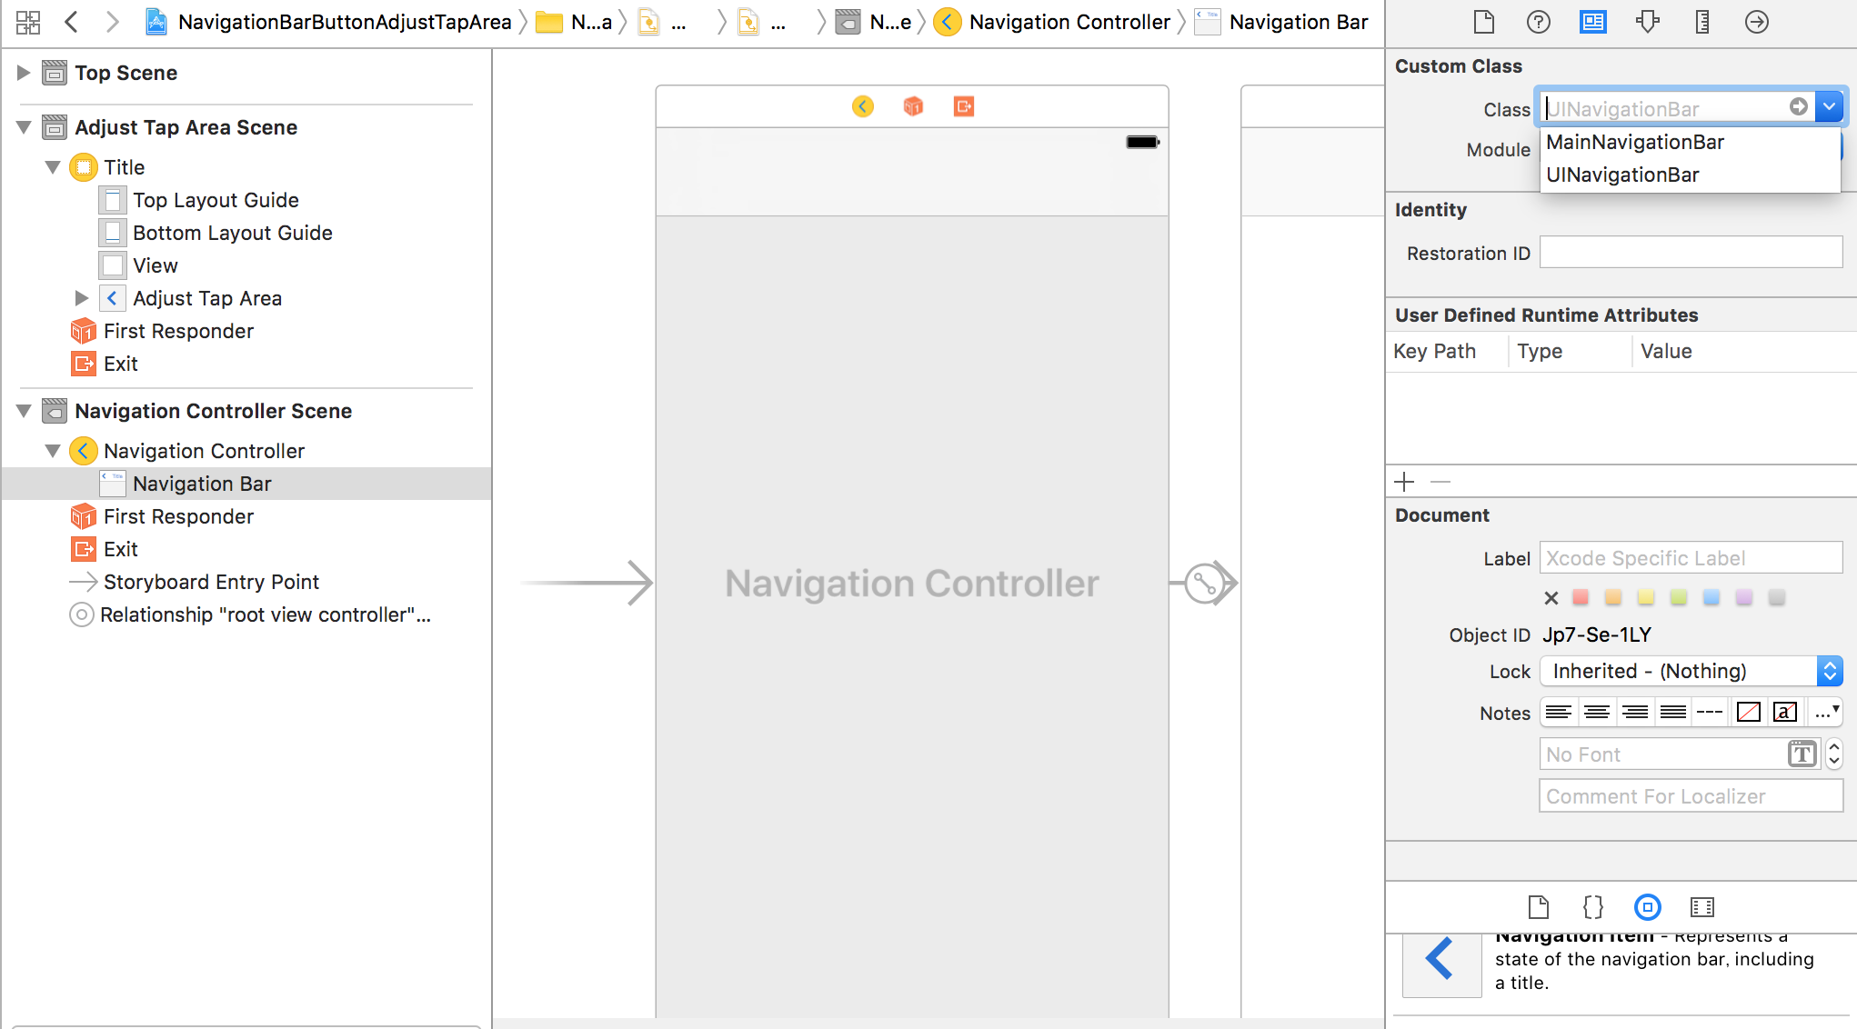Choose UINavigationBar from class list
Screen dimensions: 1857x1029
pos(1622,175)
